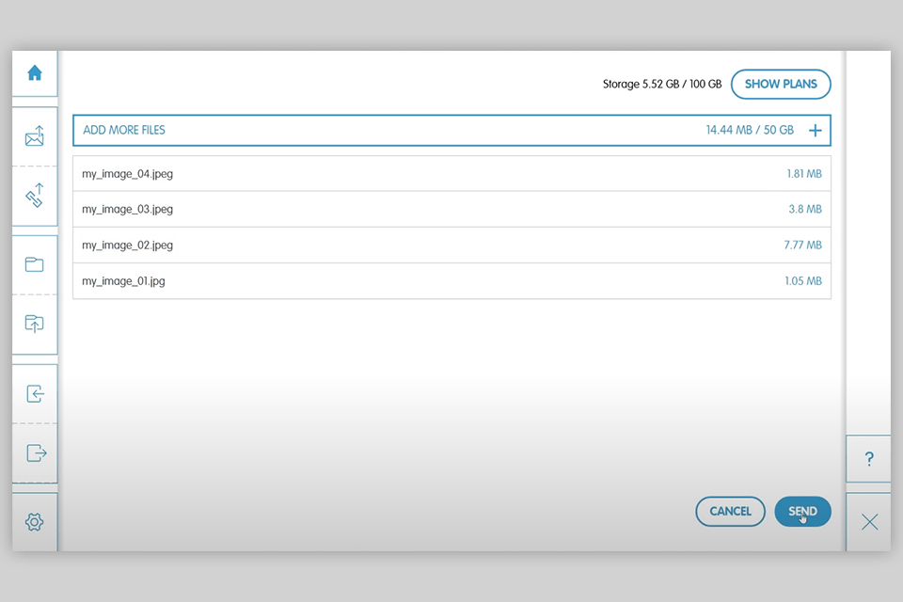Screen dimensions: 903x602
Task: Select file my_image_02.jpeg in the list
Action: 128,246
